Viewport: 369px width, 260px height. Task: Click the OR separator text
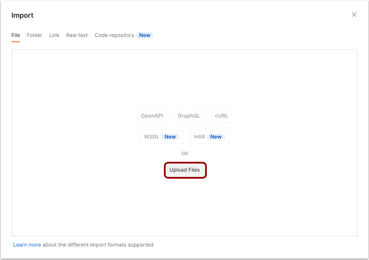[184, 153]
